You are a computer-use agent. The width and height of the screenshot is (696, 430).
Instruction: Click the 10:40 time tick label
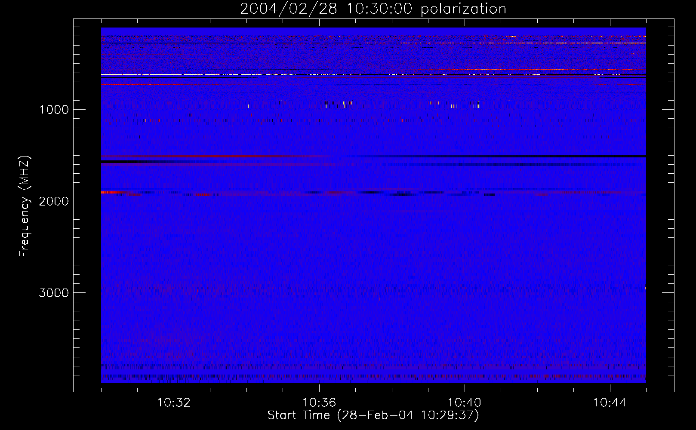[x=465, y=403]
